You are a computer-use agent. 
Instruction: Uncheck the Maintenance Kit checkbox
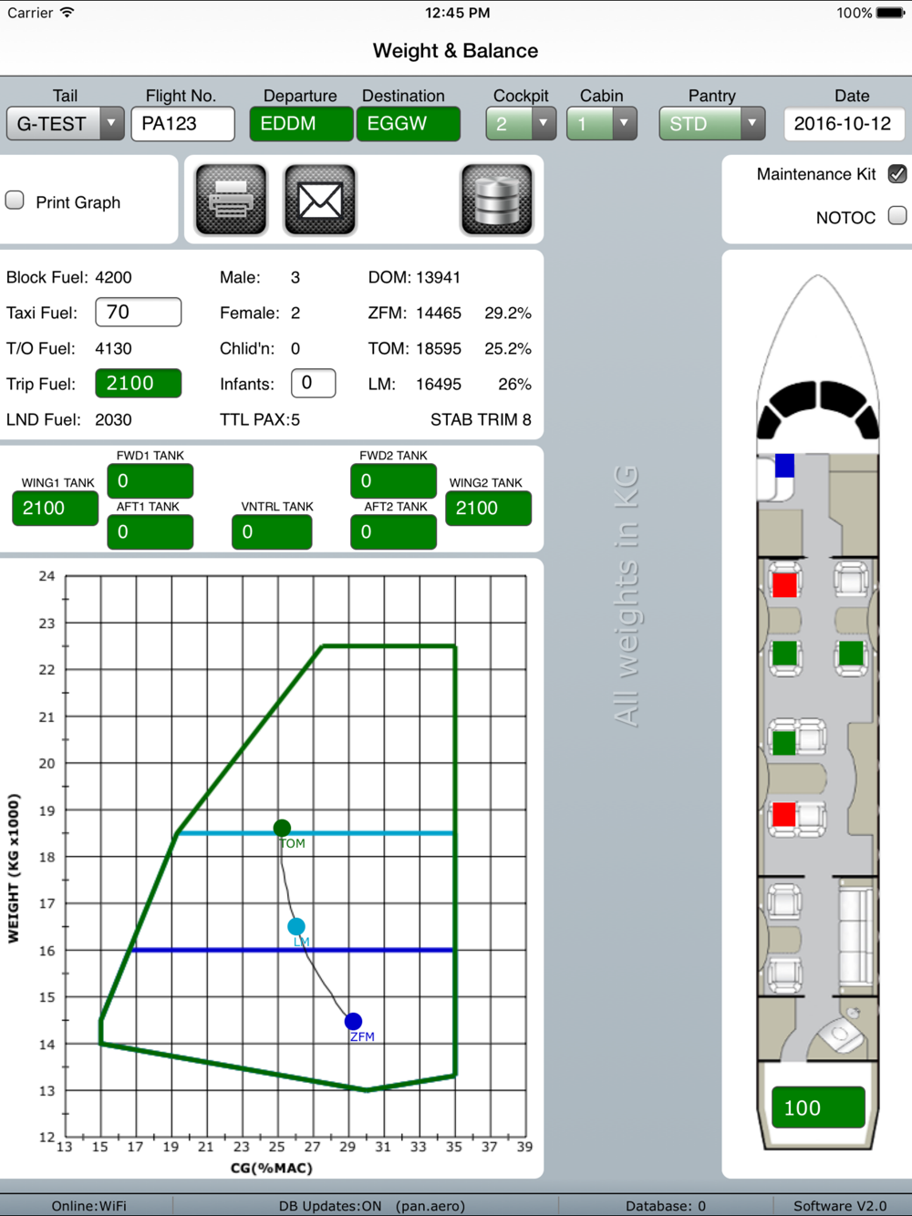(x=897, y=174)
